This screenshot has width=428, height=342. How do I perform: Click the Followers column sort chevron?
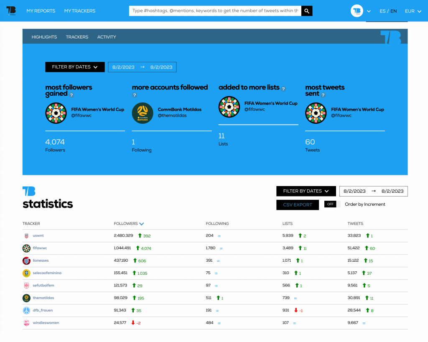[x=142, y=223]
